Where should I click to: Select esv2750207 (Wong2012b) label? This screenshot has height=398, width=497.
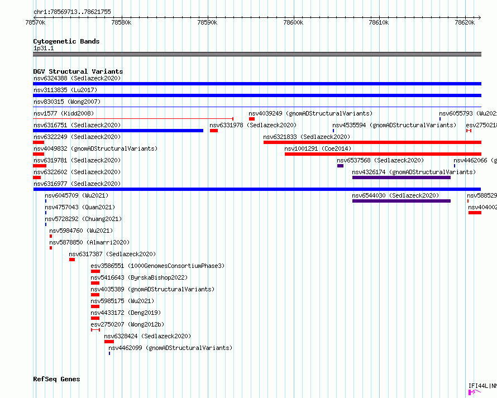click(127, 324)
